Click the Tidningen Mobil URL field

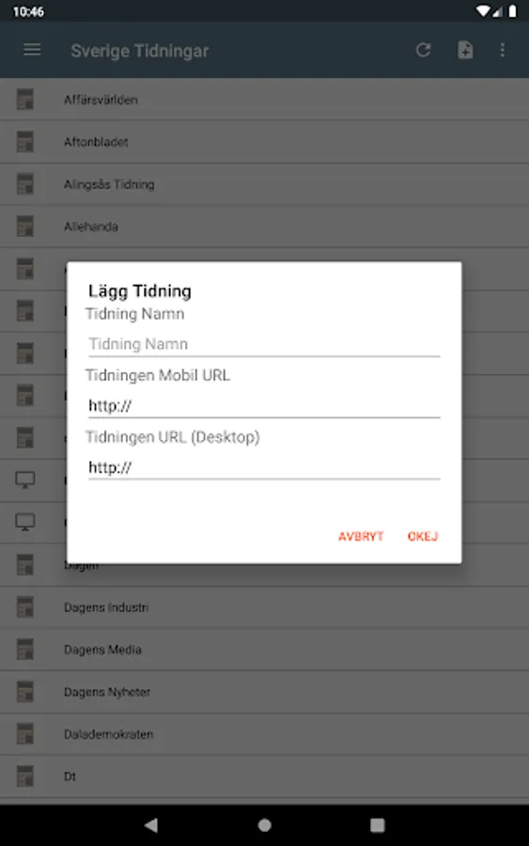264,406
